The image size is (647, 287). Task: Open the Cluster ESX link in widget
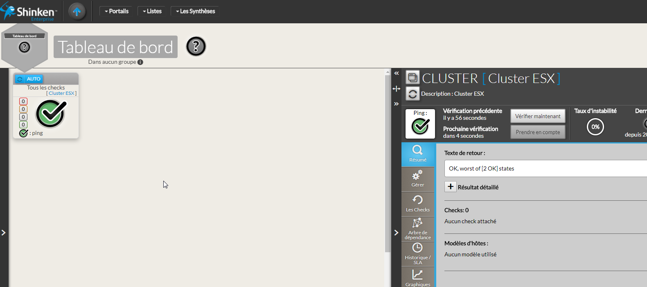tap(61, 93)
